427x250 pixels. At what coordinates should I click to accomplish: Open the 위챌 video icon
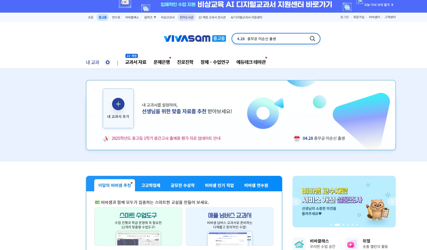(x=352, y=244)
